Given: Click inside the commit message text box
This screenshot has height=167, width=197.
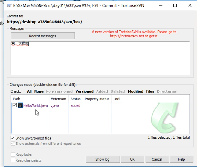Looking at the screenshot, I should 100,58.
